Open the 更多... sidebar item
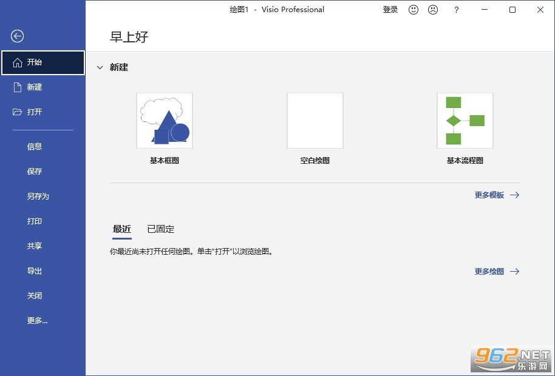Image resolution: width=555 pixels, height=376 pixels. [37, 321]
